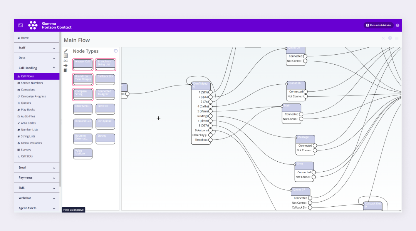Collapse the Call Handling sidebar section
Screen dimensions: 416x231
tap(37, 68)
